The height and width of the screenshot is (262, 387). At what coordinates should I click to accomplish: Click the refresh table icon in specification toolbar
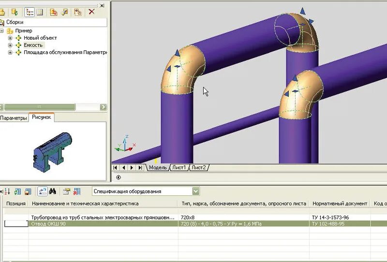[x=17, y=191]
